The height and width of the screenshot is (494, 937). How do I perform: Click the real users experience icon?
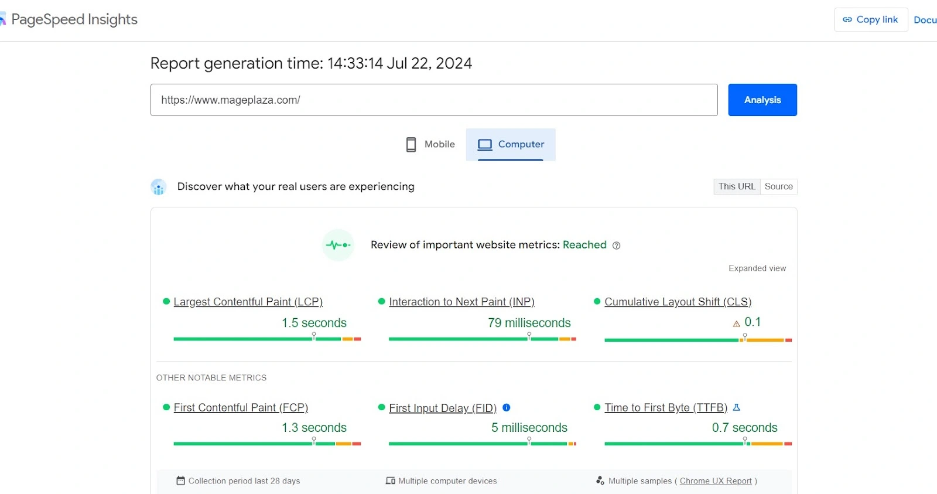pyautogui.click(x=158, y=187)
